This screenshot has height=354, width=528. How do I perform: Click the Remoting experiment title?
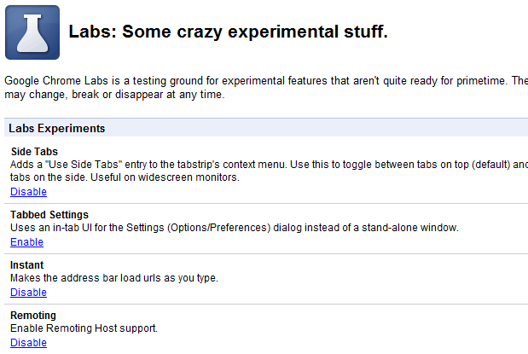[x=33, y=316]
